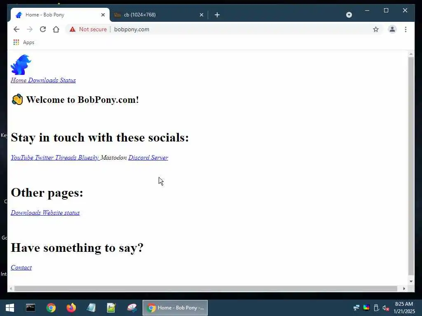
Task: Open the clock showing 8:25 AM
Action: click(404, 308)
